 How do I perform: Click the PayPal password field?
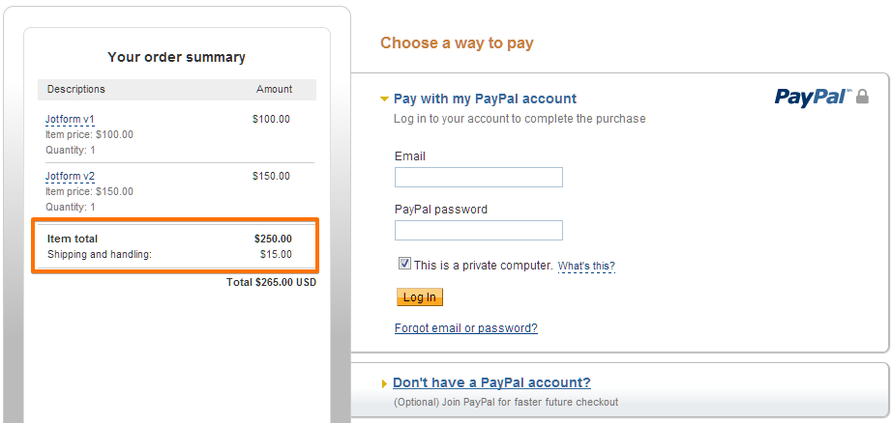coord(478,231)
